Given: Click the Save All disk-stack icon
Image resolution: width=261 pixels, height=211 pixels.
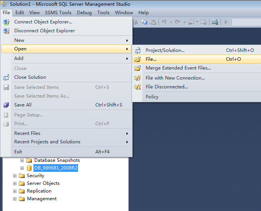Looking at the screenshot, I should (6, 105).
